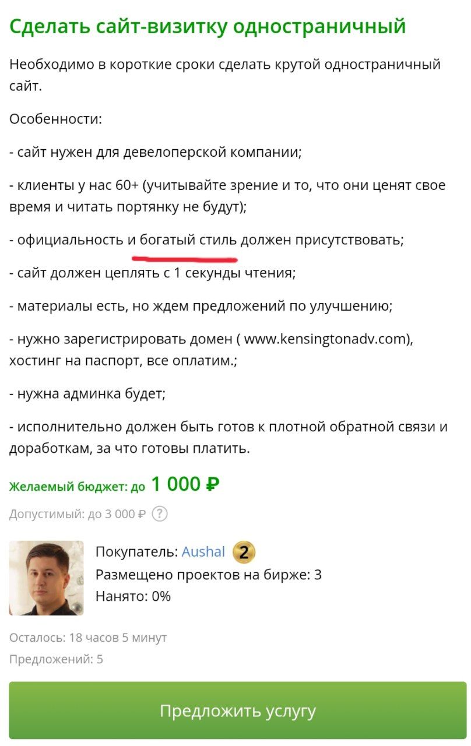Click the question mark help icon
This screenshot has height=746, width=471.
point(160,514)
